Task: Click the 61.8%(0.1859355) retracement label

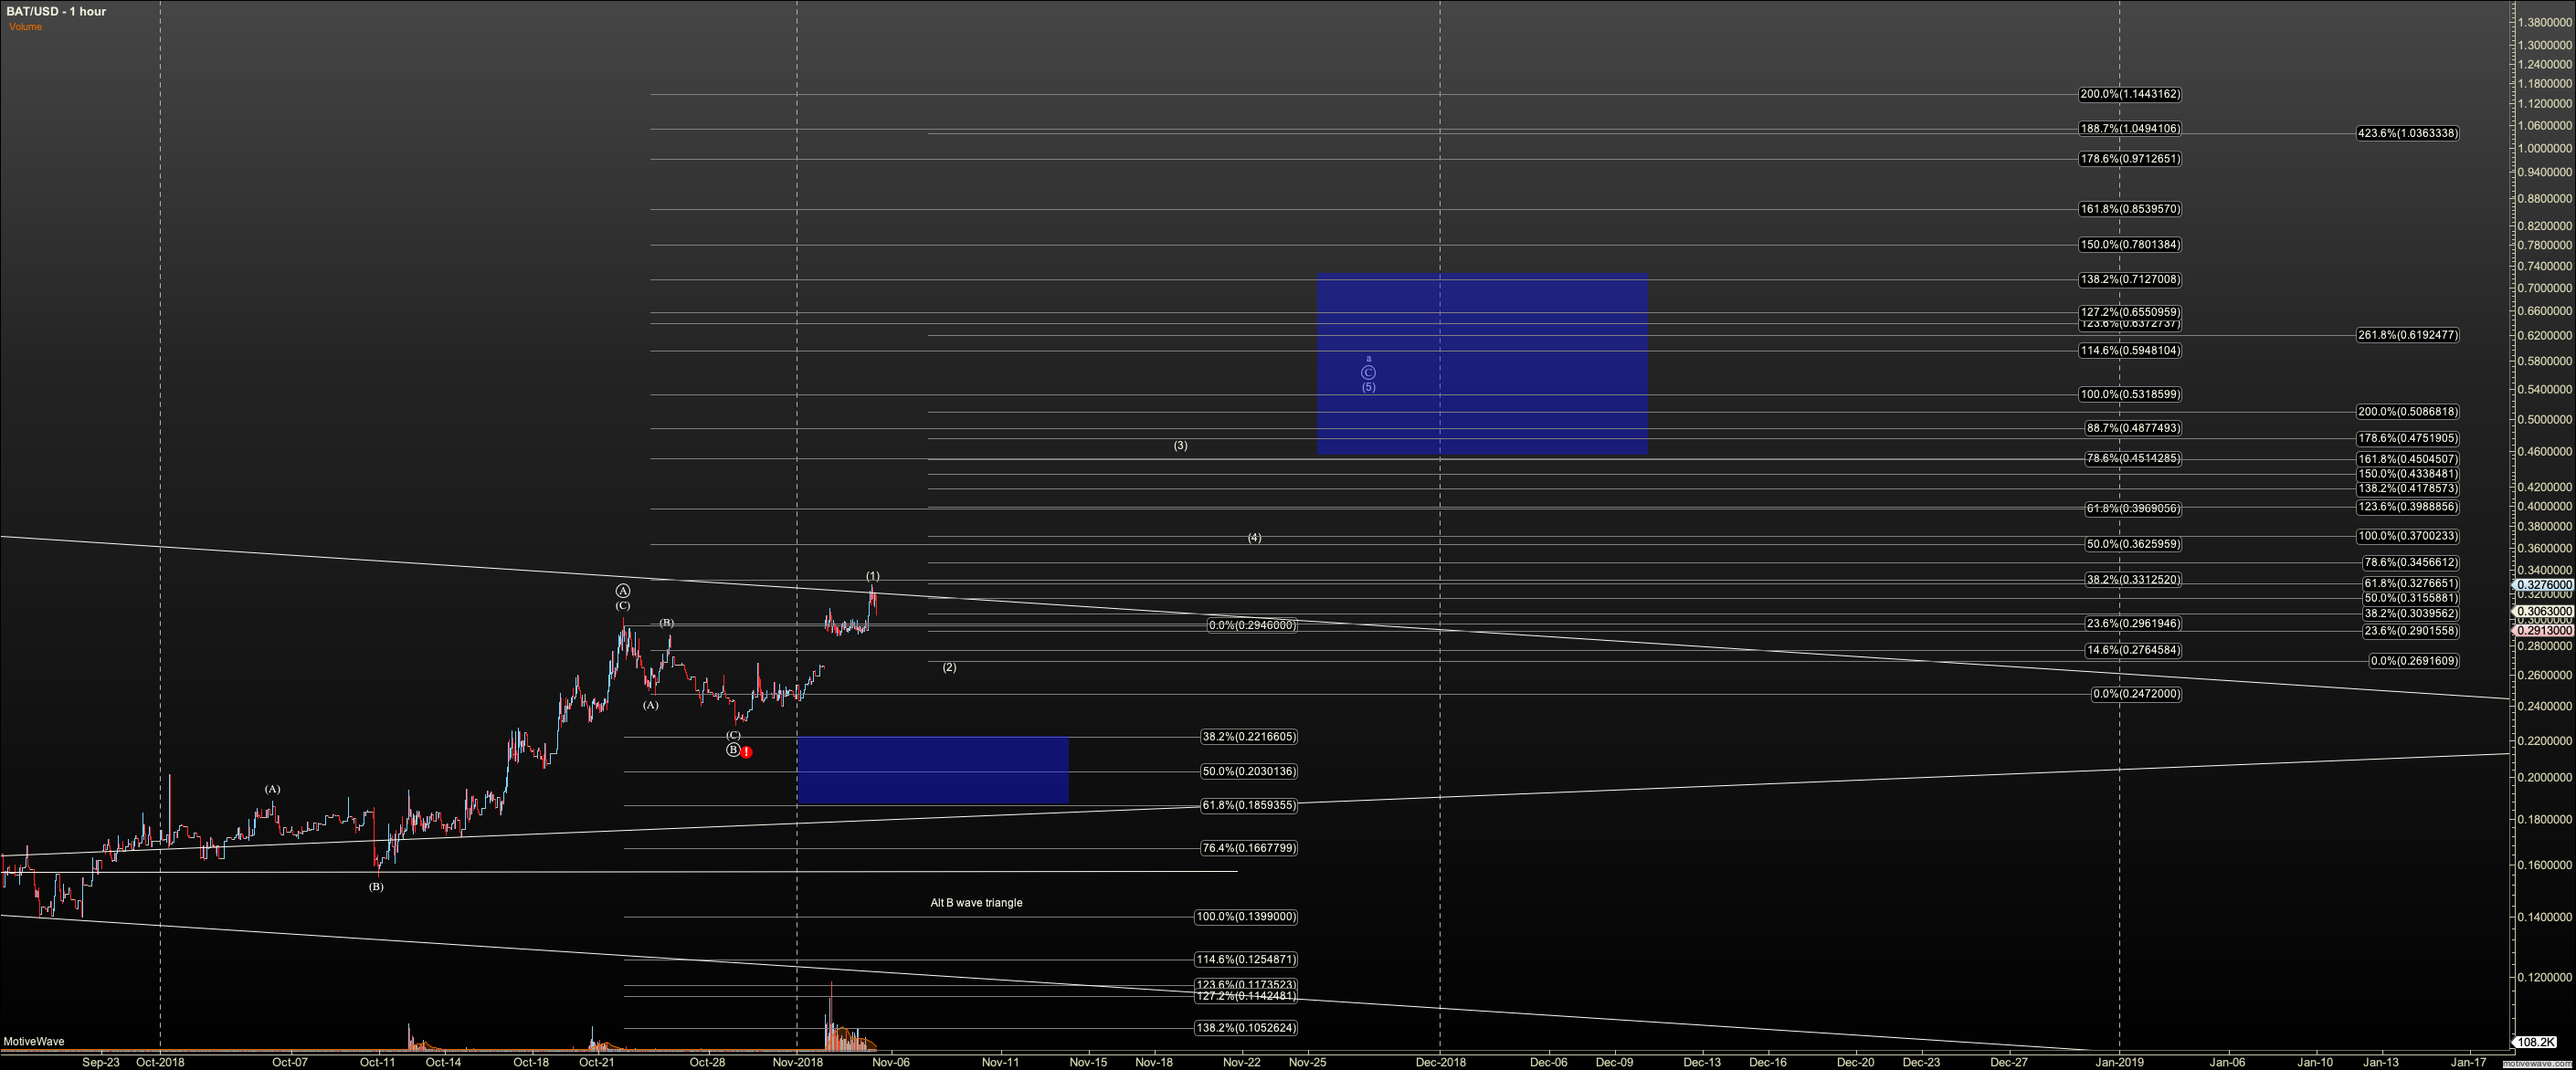Action: point(1248,805)
